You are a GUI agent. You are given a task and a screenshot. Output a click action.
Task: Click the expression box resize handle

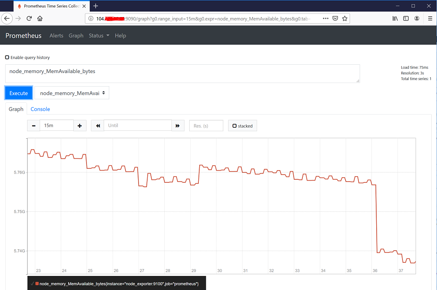click(x=358, y=81)
